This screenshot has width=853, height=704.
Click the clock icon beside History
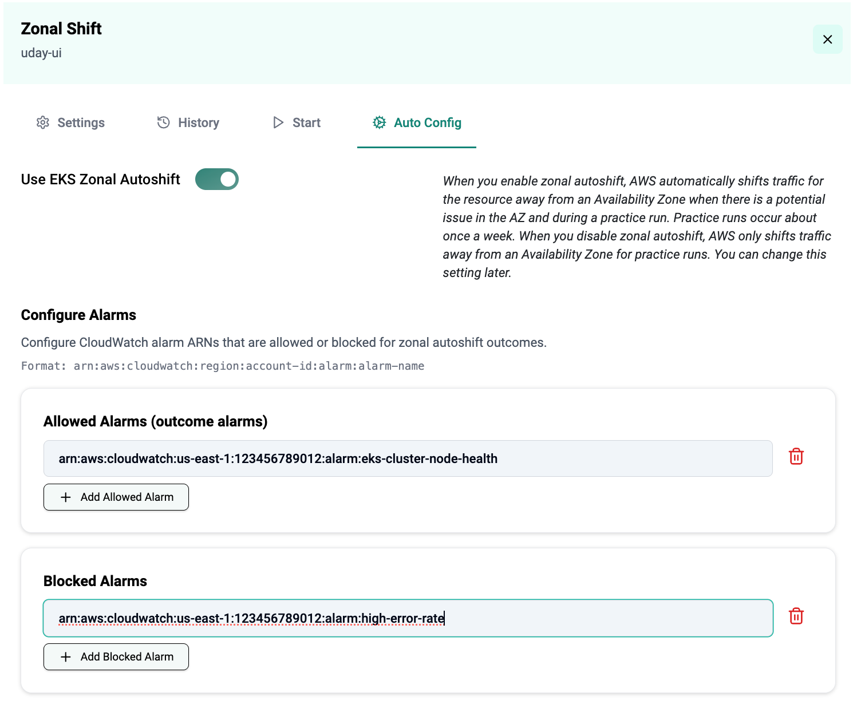tap(164, 122)
